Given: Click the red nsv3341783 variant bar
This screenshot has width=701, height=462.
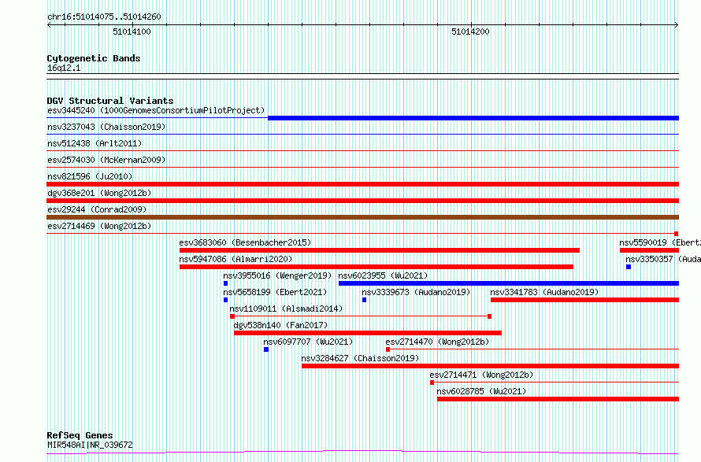Looking at the screenshot, I should click(x=584, y=300).
